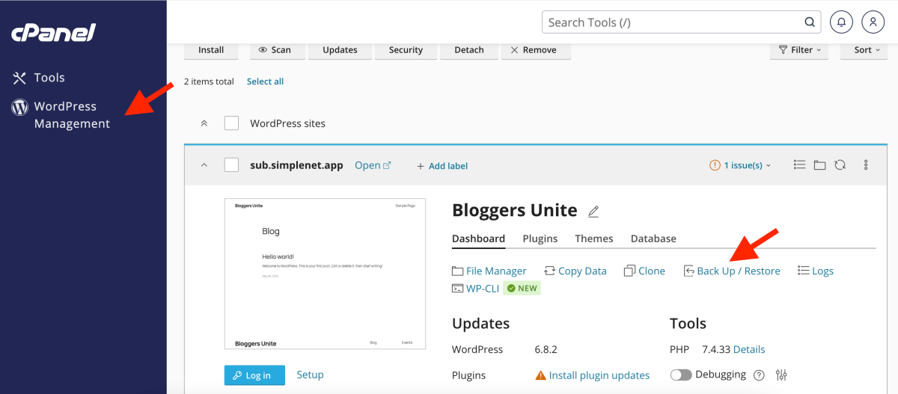
Task: Expand the 1 issue(s) dropdown
Action: click(x=740, y=165)
